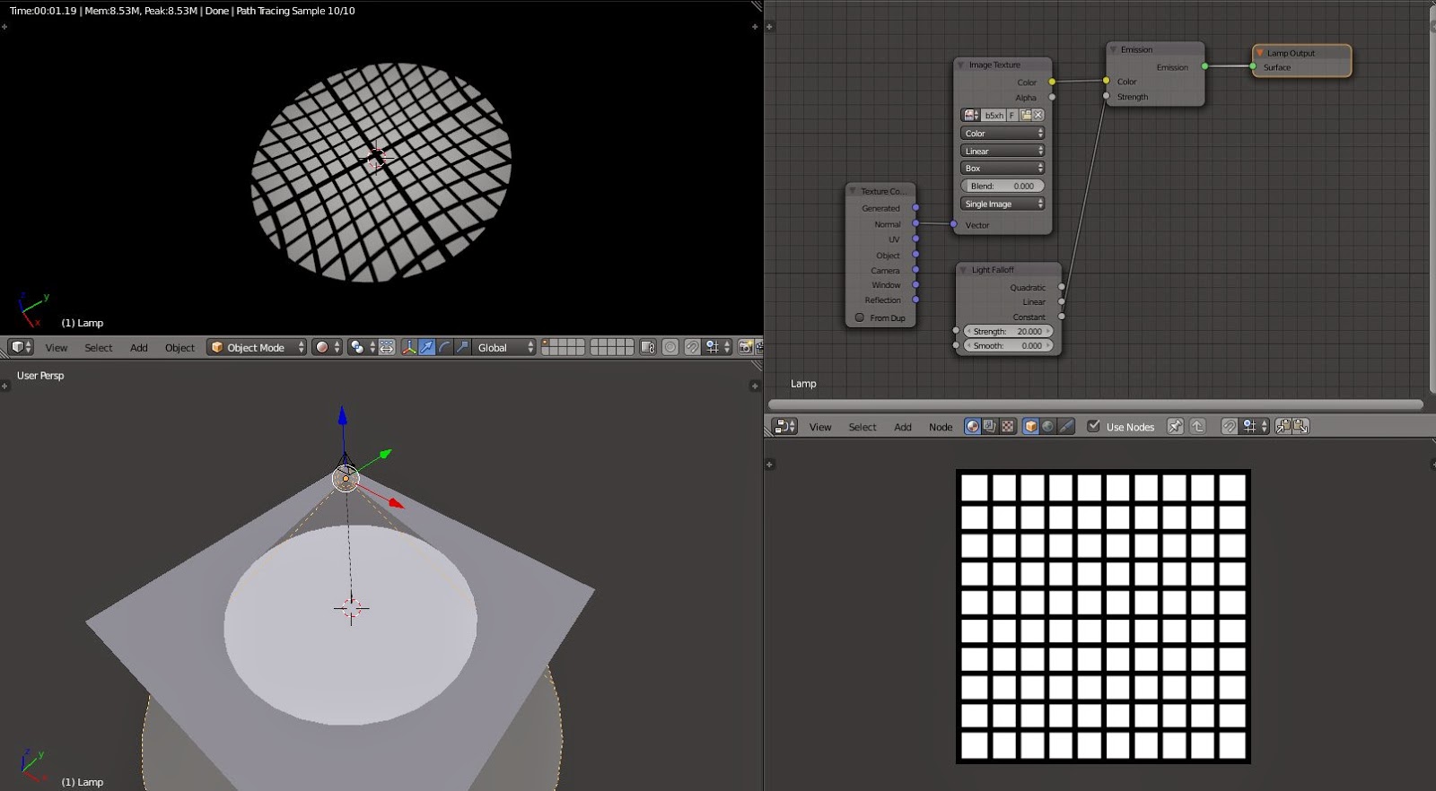Open the Single Image source dropdown
This screenshot has height=791, width=1436.
1003,204
